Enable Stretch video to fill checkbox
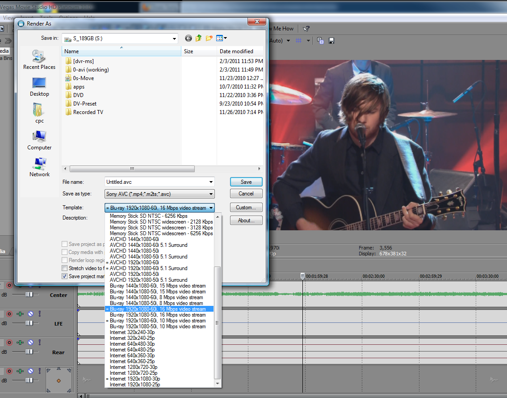The image size is (507, 398). (65, 268)
